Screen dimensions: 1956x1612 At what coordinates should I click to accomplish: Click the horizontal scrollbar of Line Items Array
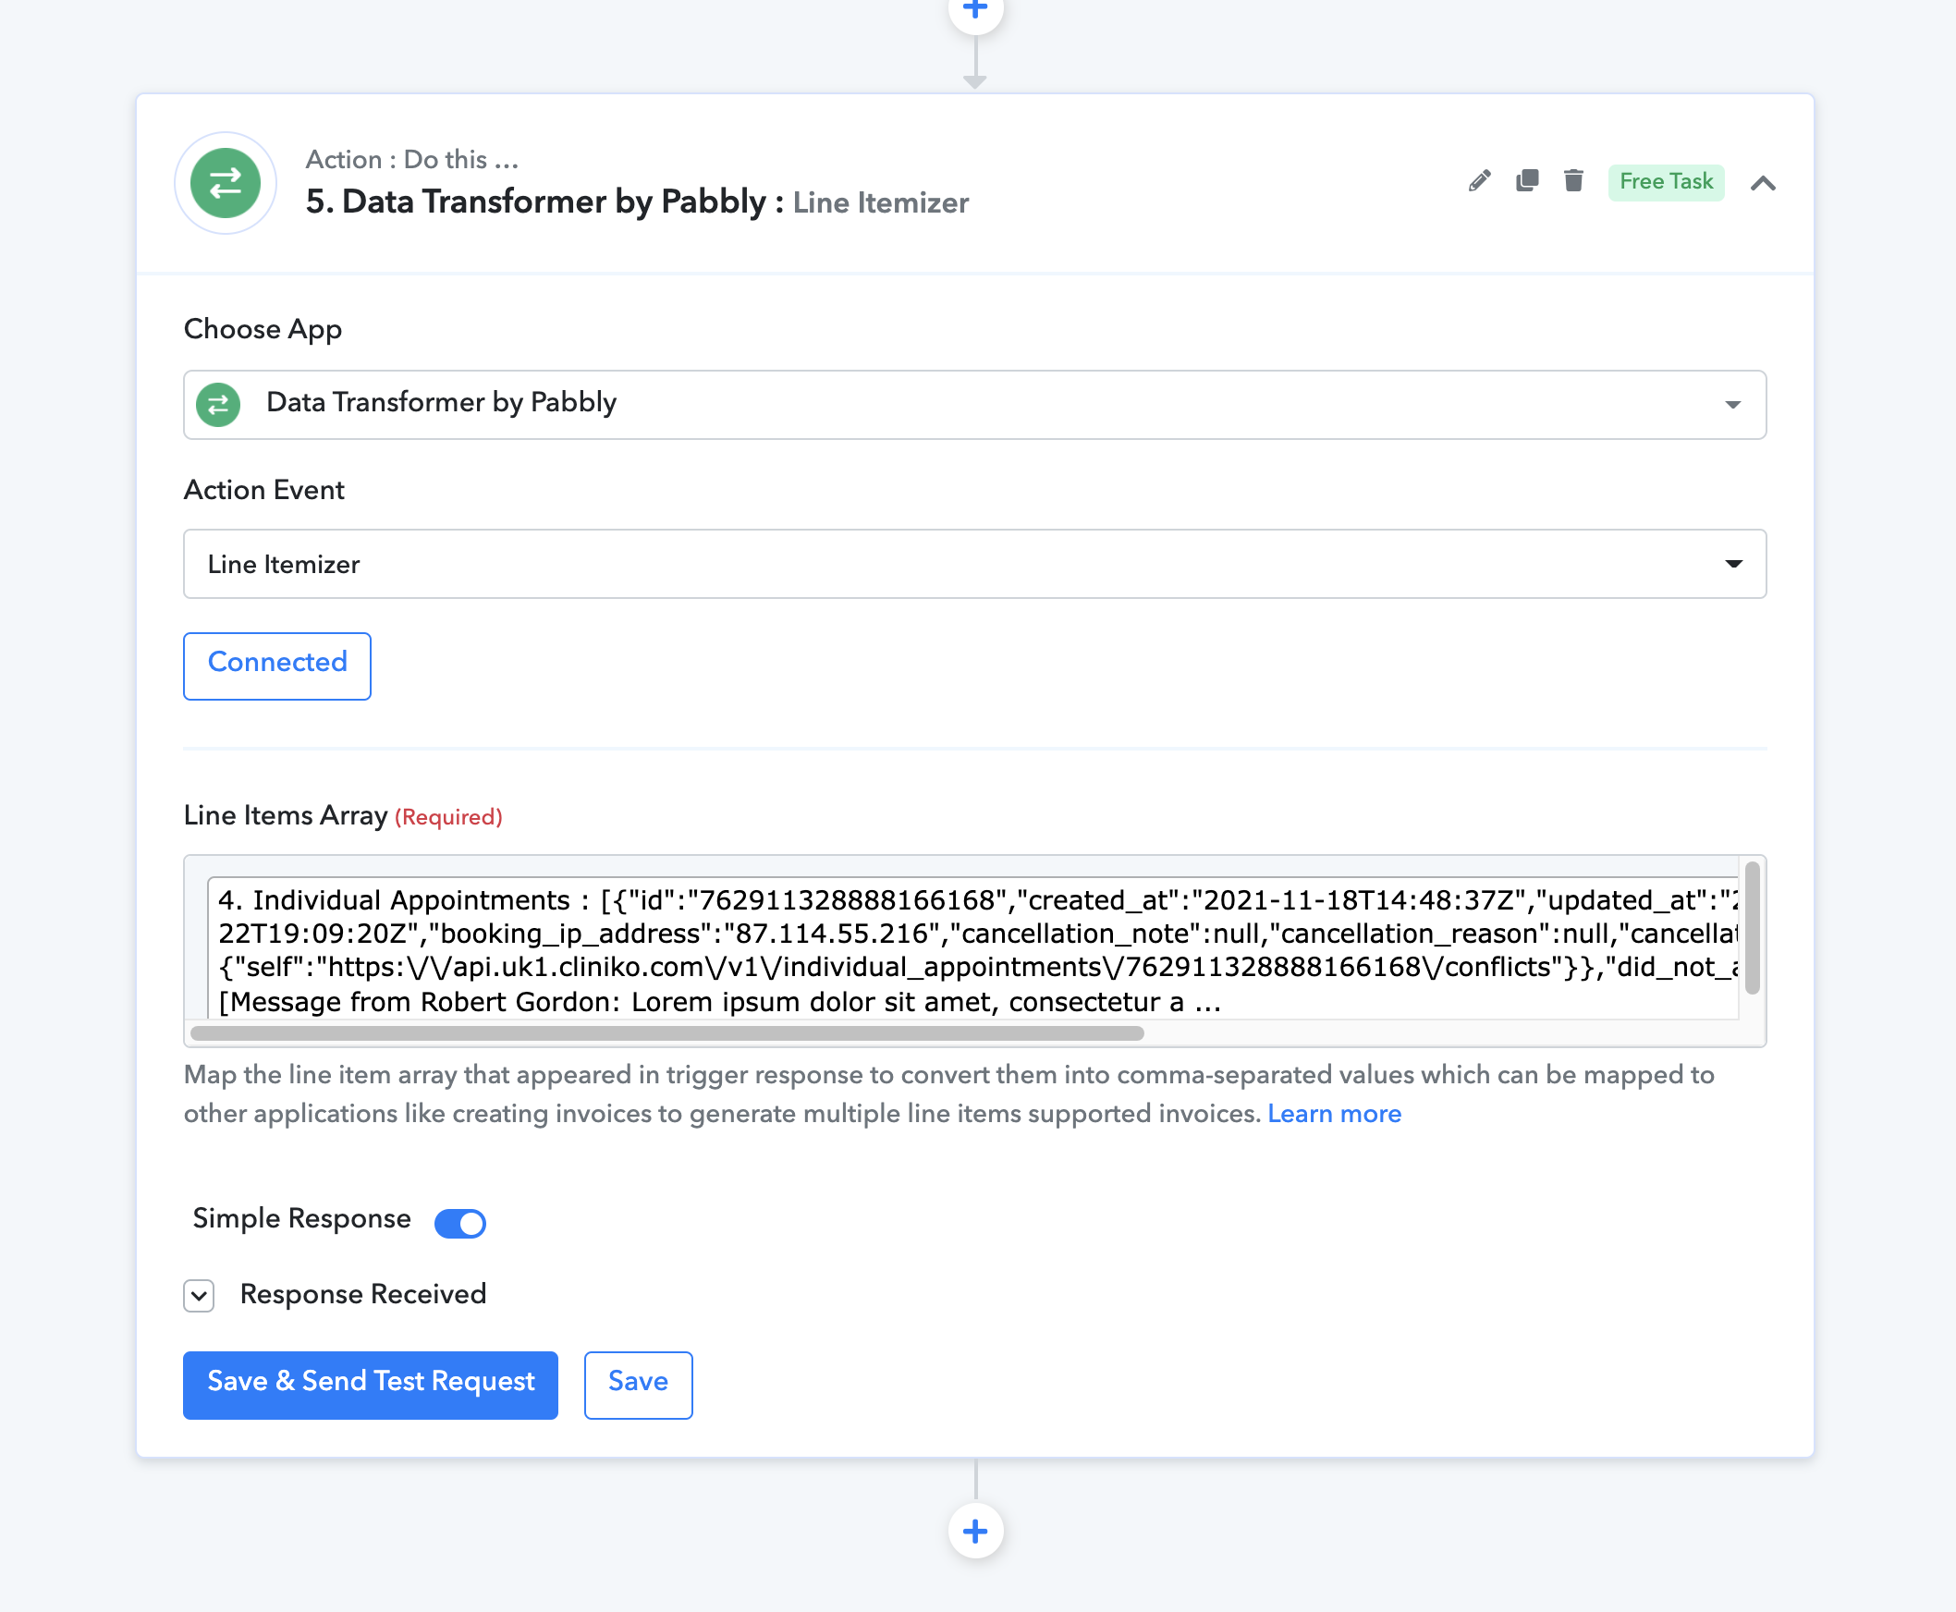coord(666,1032)
